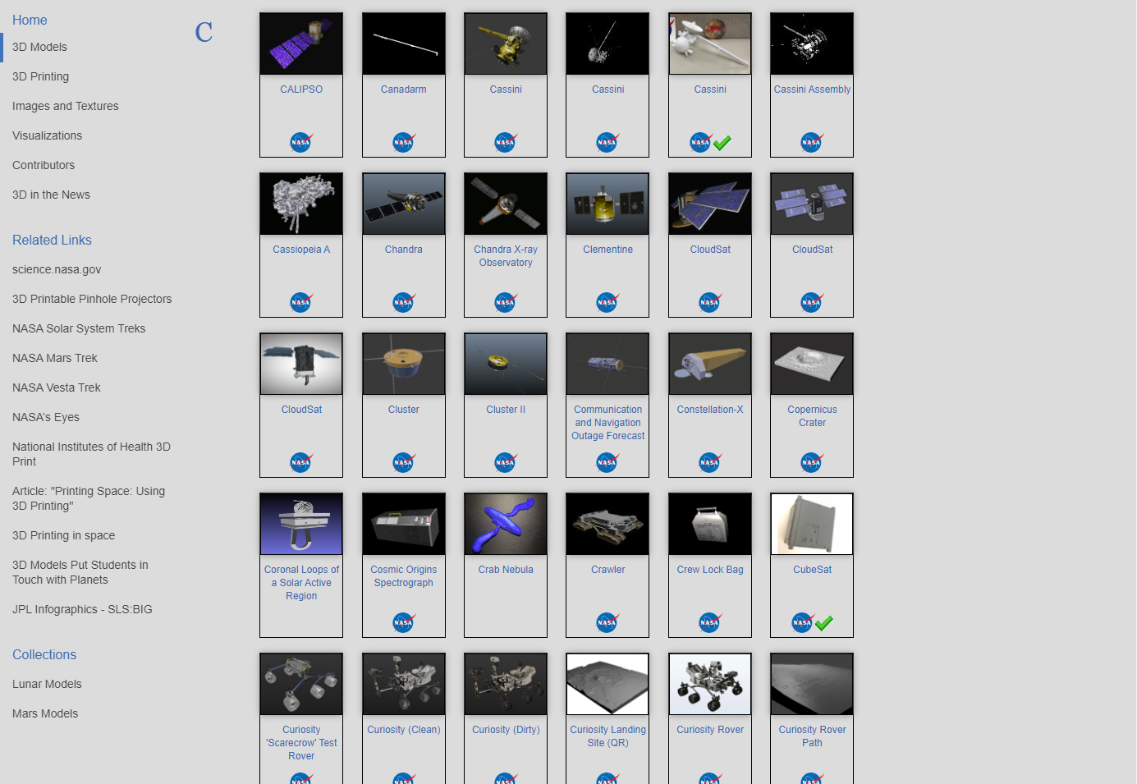The image size is (1137, 784).
Task: Select the NASA icon beneath Crew Lock Bag
Action: [708, 621]
